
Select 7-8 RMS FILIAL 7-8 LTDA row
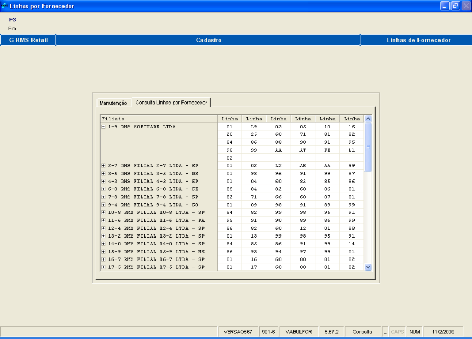click(153, 197)
